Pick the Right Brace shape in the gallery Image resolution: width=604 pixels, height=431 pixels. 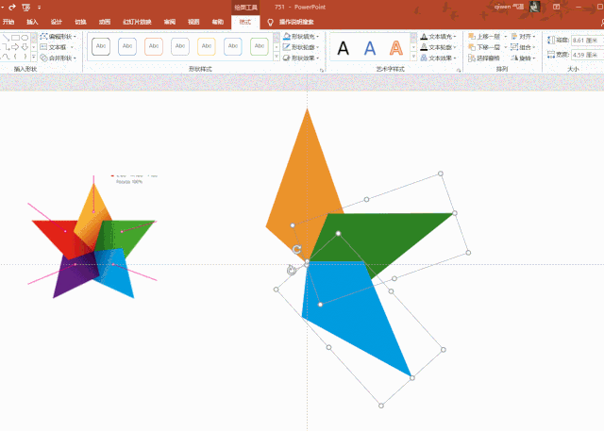pyautogui.click(x=25, y=57)
